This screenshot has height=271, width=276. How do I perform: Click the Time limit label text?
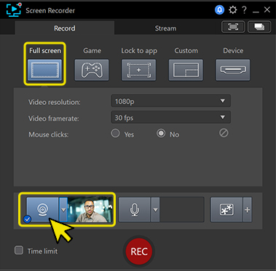[x=42, y=251]
